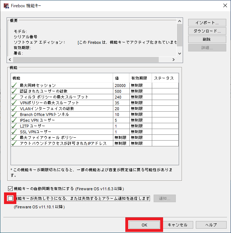Select VPNポリシーの最大スループット row
This screenshot has width=231, height=233.
[95, 103]
